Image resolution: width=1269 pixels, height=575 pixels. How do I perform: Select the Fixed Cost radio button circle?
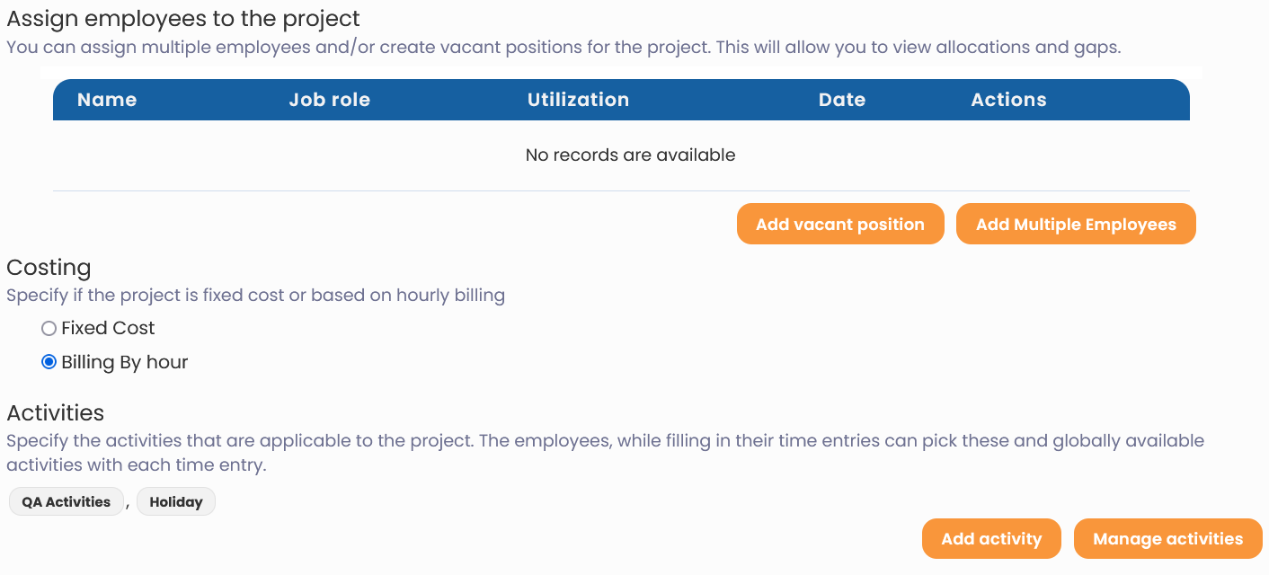click(x=49, y=329)
